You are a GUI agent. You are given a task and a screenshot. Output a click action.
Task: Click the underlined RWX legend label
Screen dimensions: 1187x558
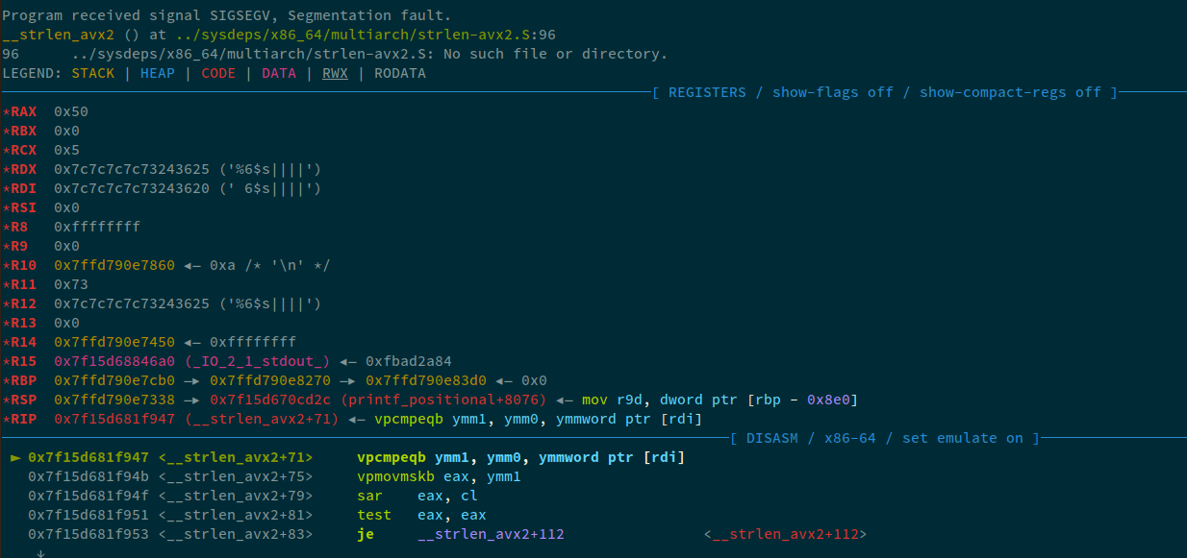pyautogui.click(x=335, y=73)
